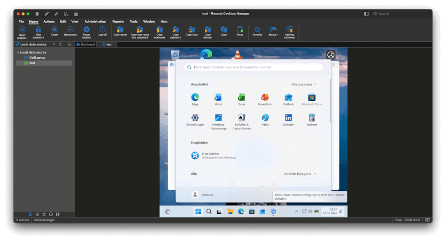Open Word from Start menu
Image resolution: width=446 pixels, height=241 pixels.
point(218,99)
